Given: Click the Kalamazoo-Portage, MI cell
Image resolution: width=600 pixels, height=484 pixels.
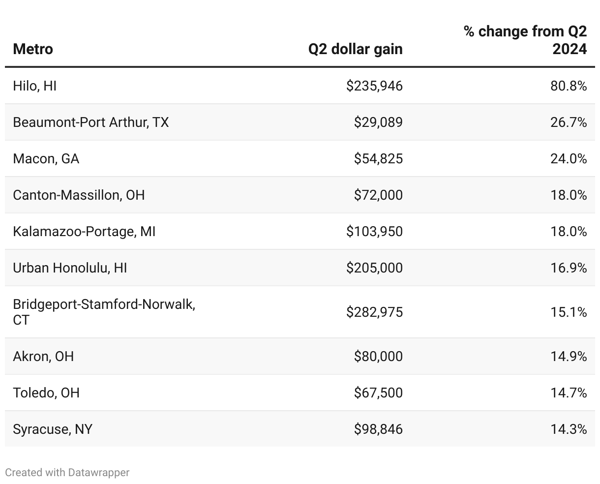Looking at the screenshot, I should click(84, 232).
